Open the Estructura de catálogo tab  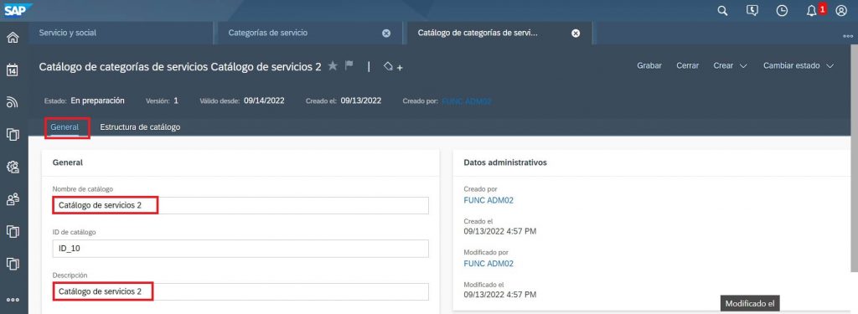pos(140,127)
